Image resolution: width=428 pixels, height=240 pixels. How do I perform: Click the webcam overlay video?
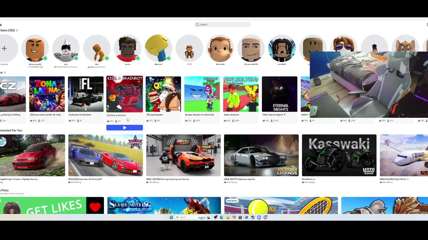[369, 85]
